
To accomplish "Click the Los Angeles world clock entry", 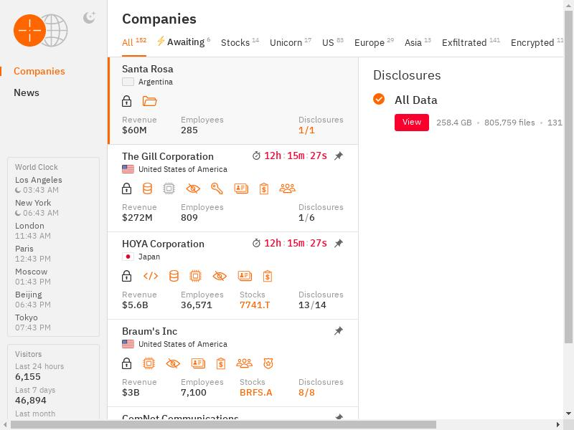I will coord(39,185).
